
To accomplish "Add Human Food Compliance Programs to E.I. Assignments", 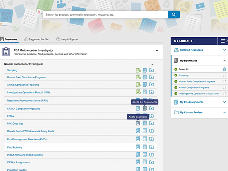I will tap(144, 77).
